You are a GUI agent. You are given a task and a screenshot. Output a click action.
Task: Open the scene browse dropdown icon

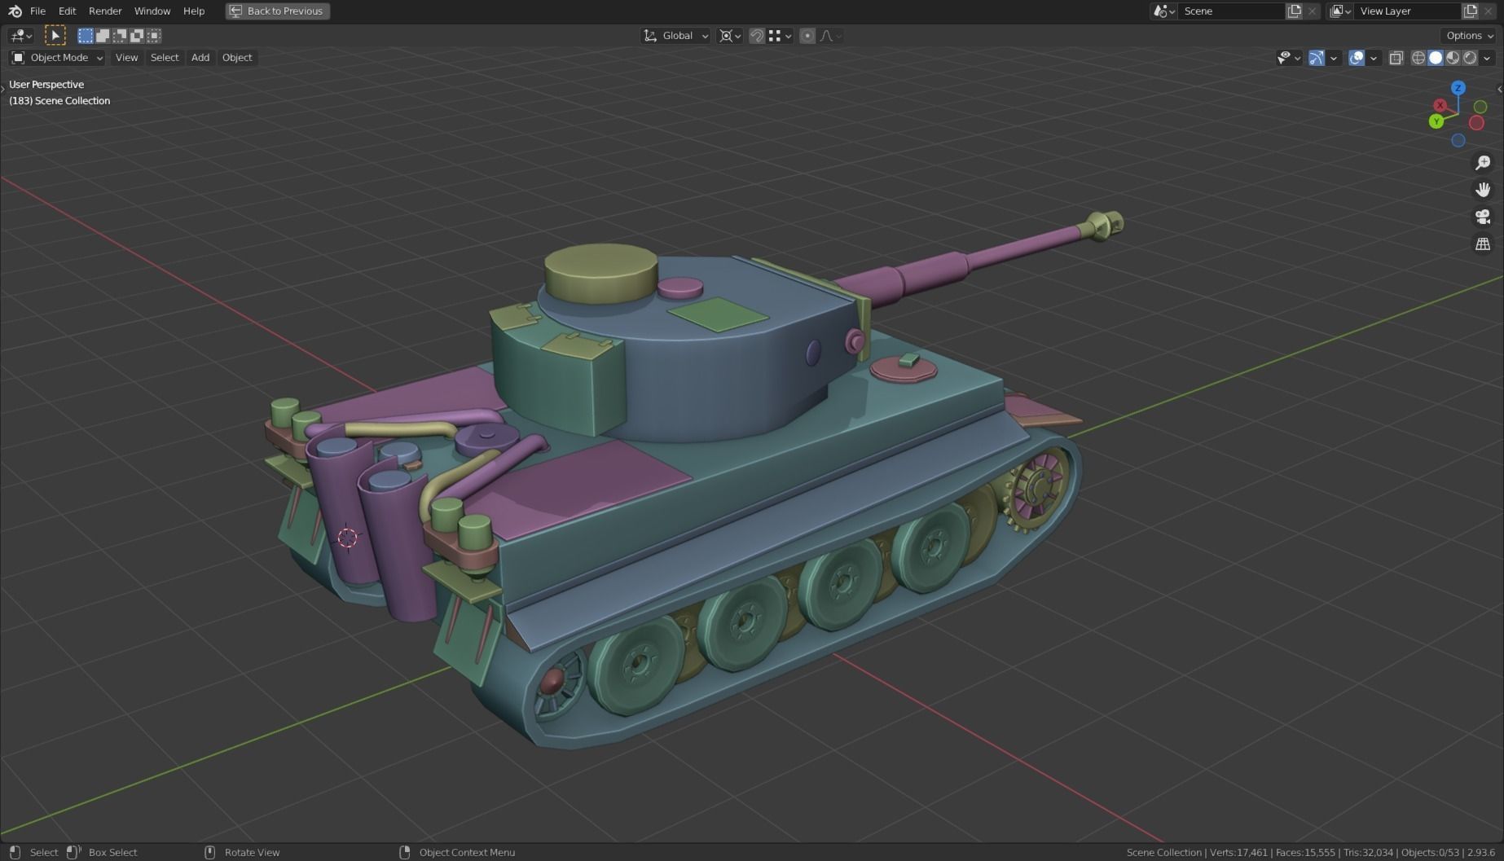click(x=1164, y=11)
